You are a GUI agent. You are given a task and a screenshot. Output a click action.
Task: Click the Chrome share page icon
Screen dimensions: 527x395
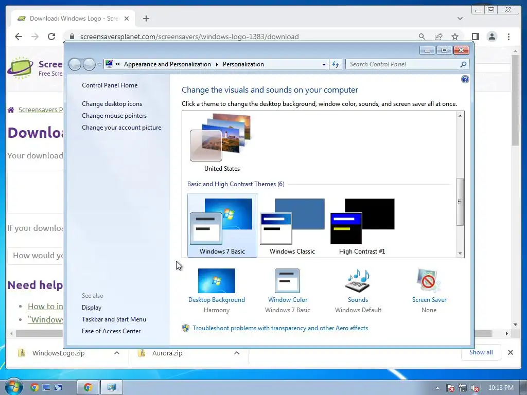438,37
